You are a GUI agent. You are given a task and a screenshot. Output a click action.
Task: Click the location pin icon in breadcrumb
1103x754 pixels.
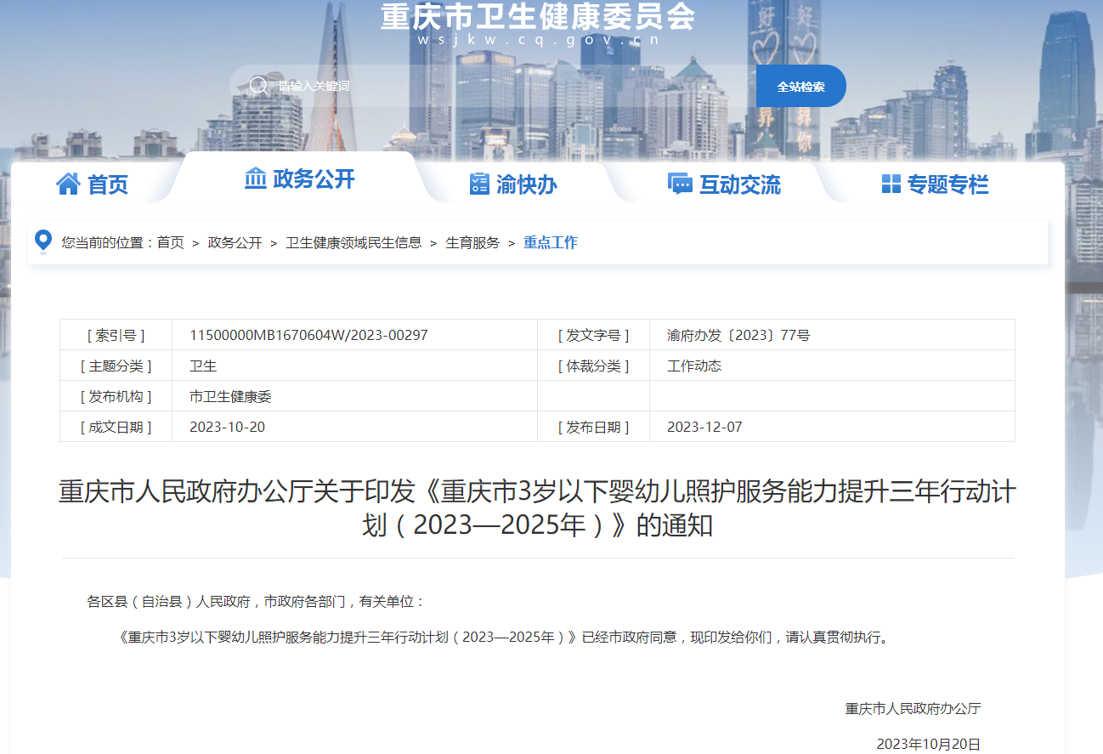(43, 241)
